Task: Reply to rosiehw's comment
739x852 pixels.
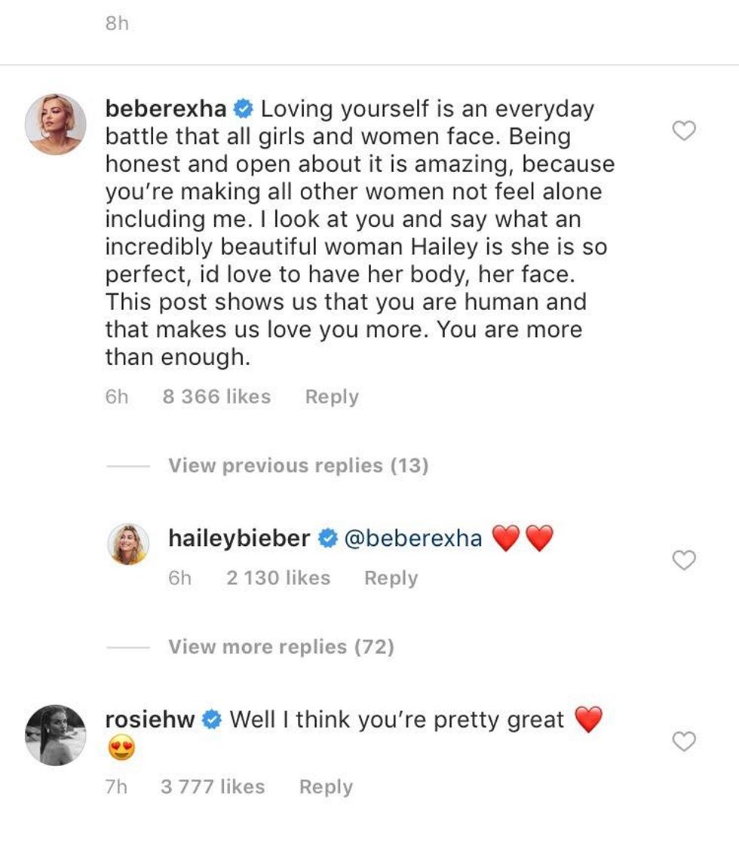Action: (326, 786)
